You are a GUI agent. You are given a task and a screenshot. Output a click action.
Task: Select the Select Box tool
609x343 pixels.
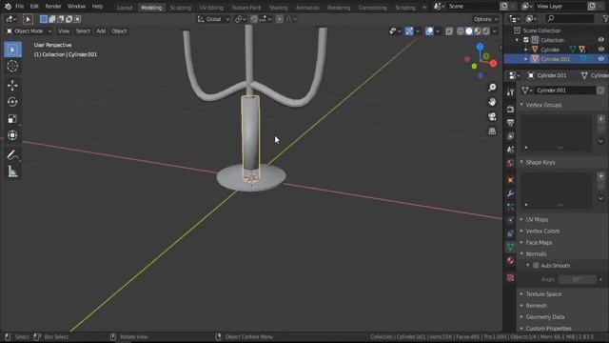(12, 50)
